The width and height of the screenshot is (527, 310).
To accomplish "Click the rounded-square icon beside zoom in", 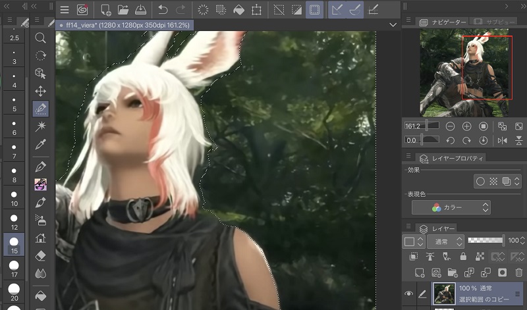I will (484, 126).
